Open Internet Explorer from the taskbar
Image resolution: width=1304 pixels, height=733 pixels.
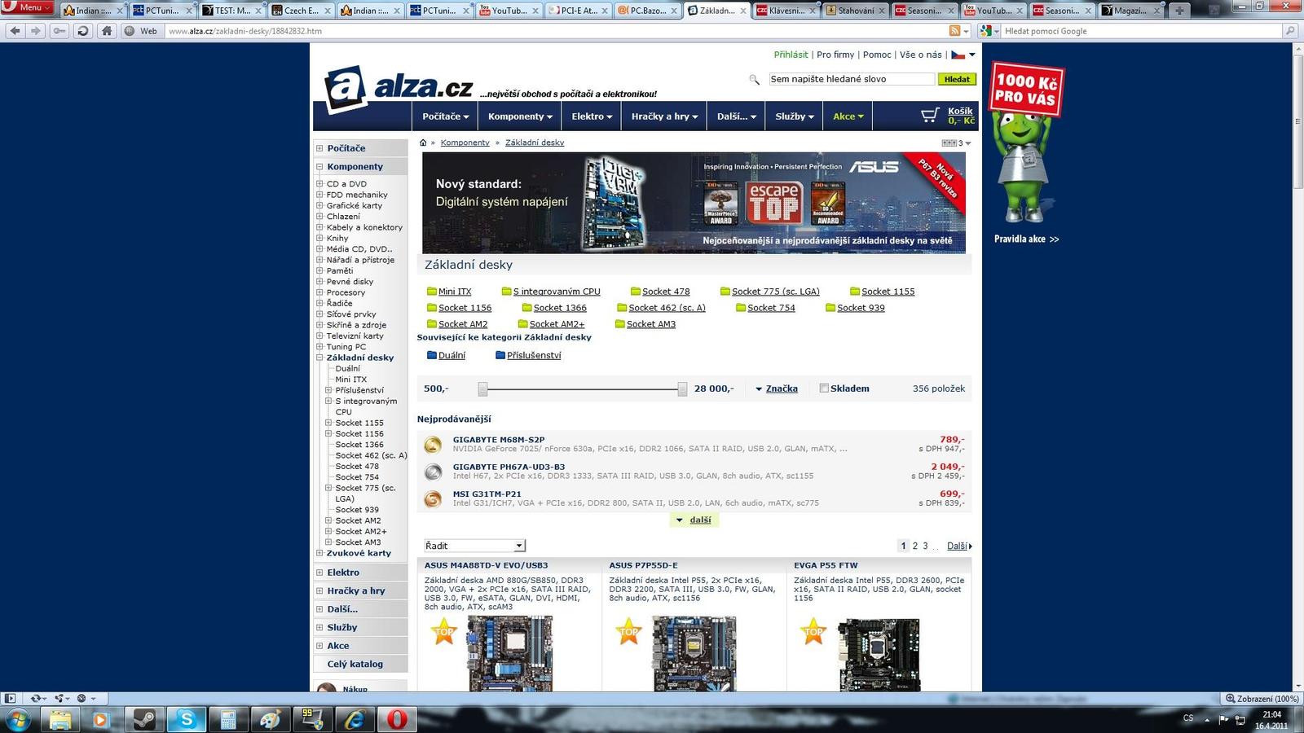(x=355, y=719)
